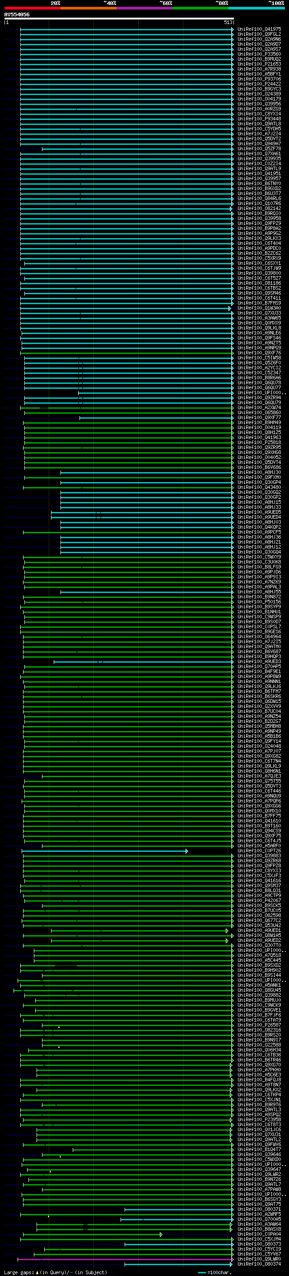This screenshot has width=289, height=1276.
Task: Select hit label UniRef100_Q9ATL8
Action: click(259, 124)
